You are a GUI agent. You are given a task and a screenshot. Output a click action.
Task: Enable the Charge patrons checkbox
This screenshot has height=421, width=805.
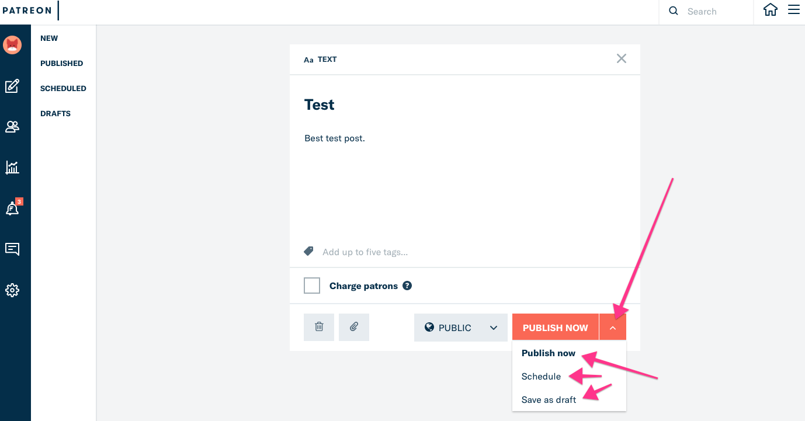(x=312, y=286)
